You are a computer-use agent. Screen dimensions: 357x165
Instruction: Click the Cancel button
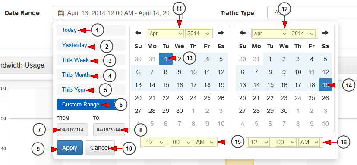[100, 148]
